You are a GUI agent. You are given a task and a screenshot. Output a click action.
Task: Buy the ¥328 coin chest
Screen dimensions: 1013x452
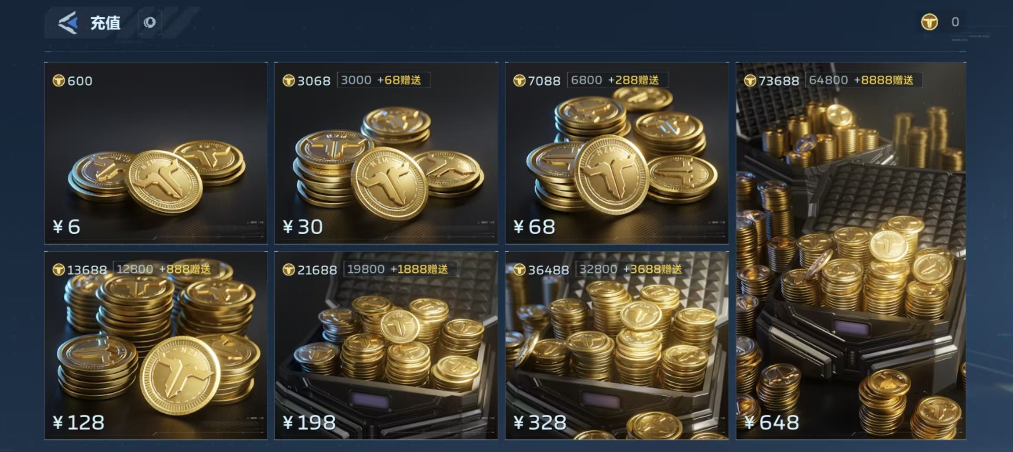pos(617,345)
